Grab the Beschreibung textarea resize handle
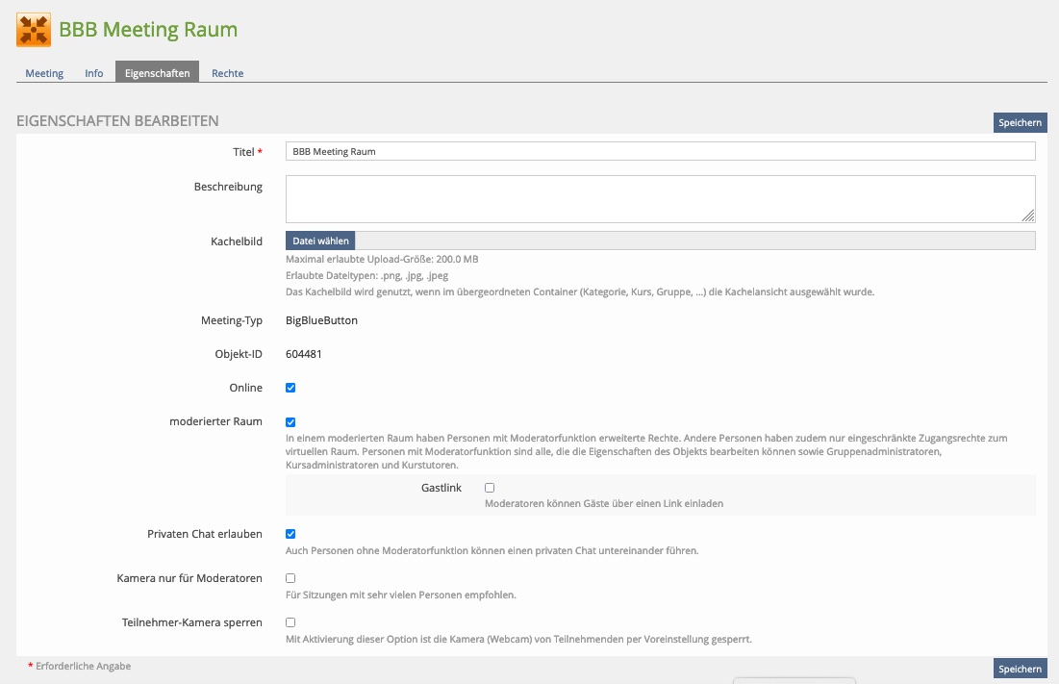Viewport: 1059px width, 684px height. 1028,216
